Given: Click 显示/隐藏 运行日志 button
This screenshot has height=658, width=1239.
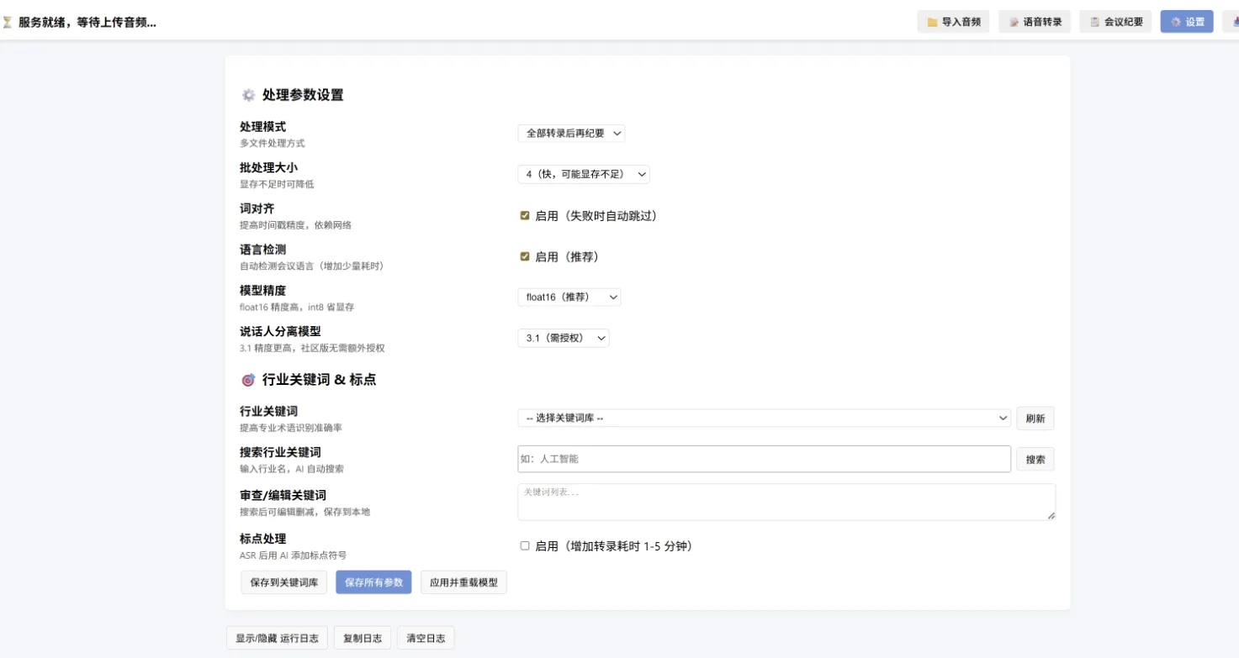Looking at the screenshot, I should [x=277, y=639].
